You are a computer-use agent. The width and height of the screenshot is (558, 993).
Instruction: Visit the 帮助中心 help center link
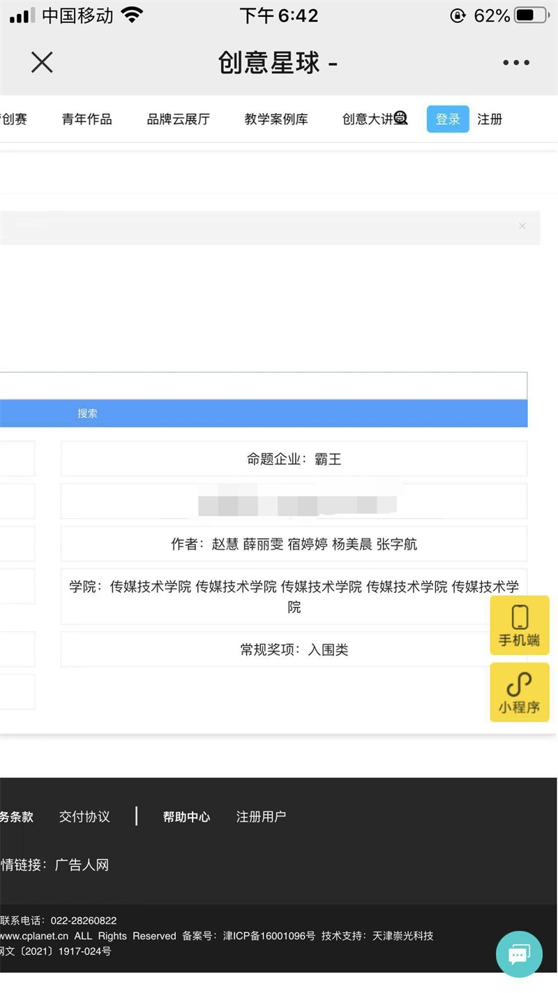186,816
